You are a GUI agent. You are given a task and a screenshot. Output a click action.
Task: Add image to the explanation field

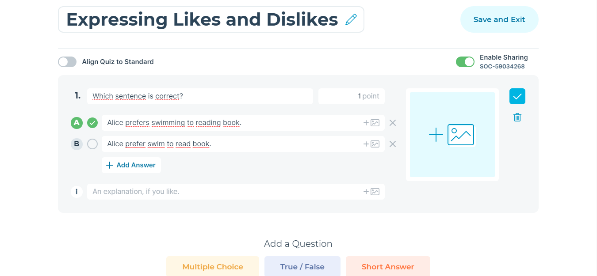371,192
